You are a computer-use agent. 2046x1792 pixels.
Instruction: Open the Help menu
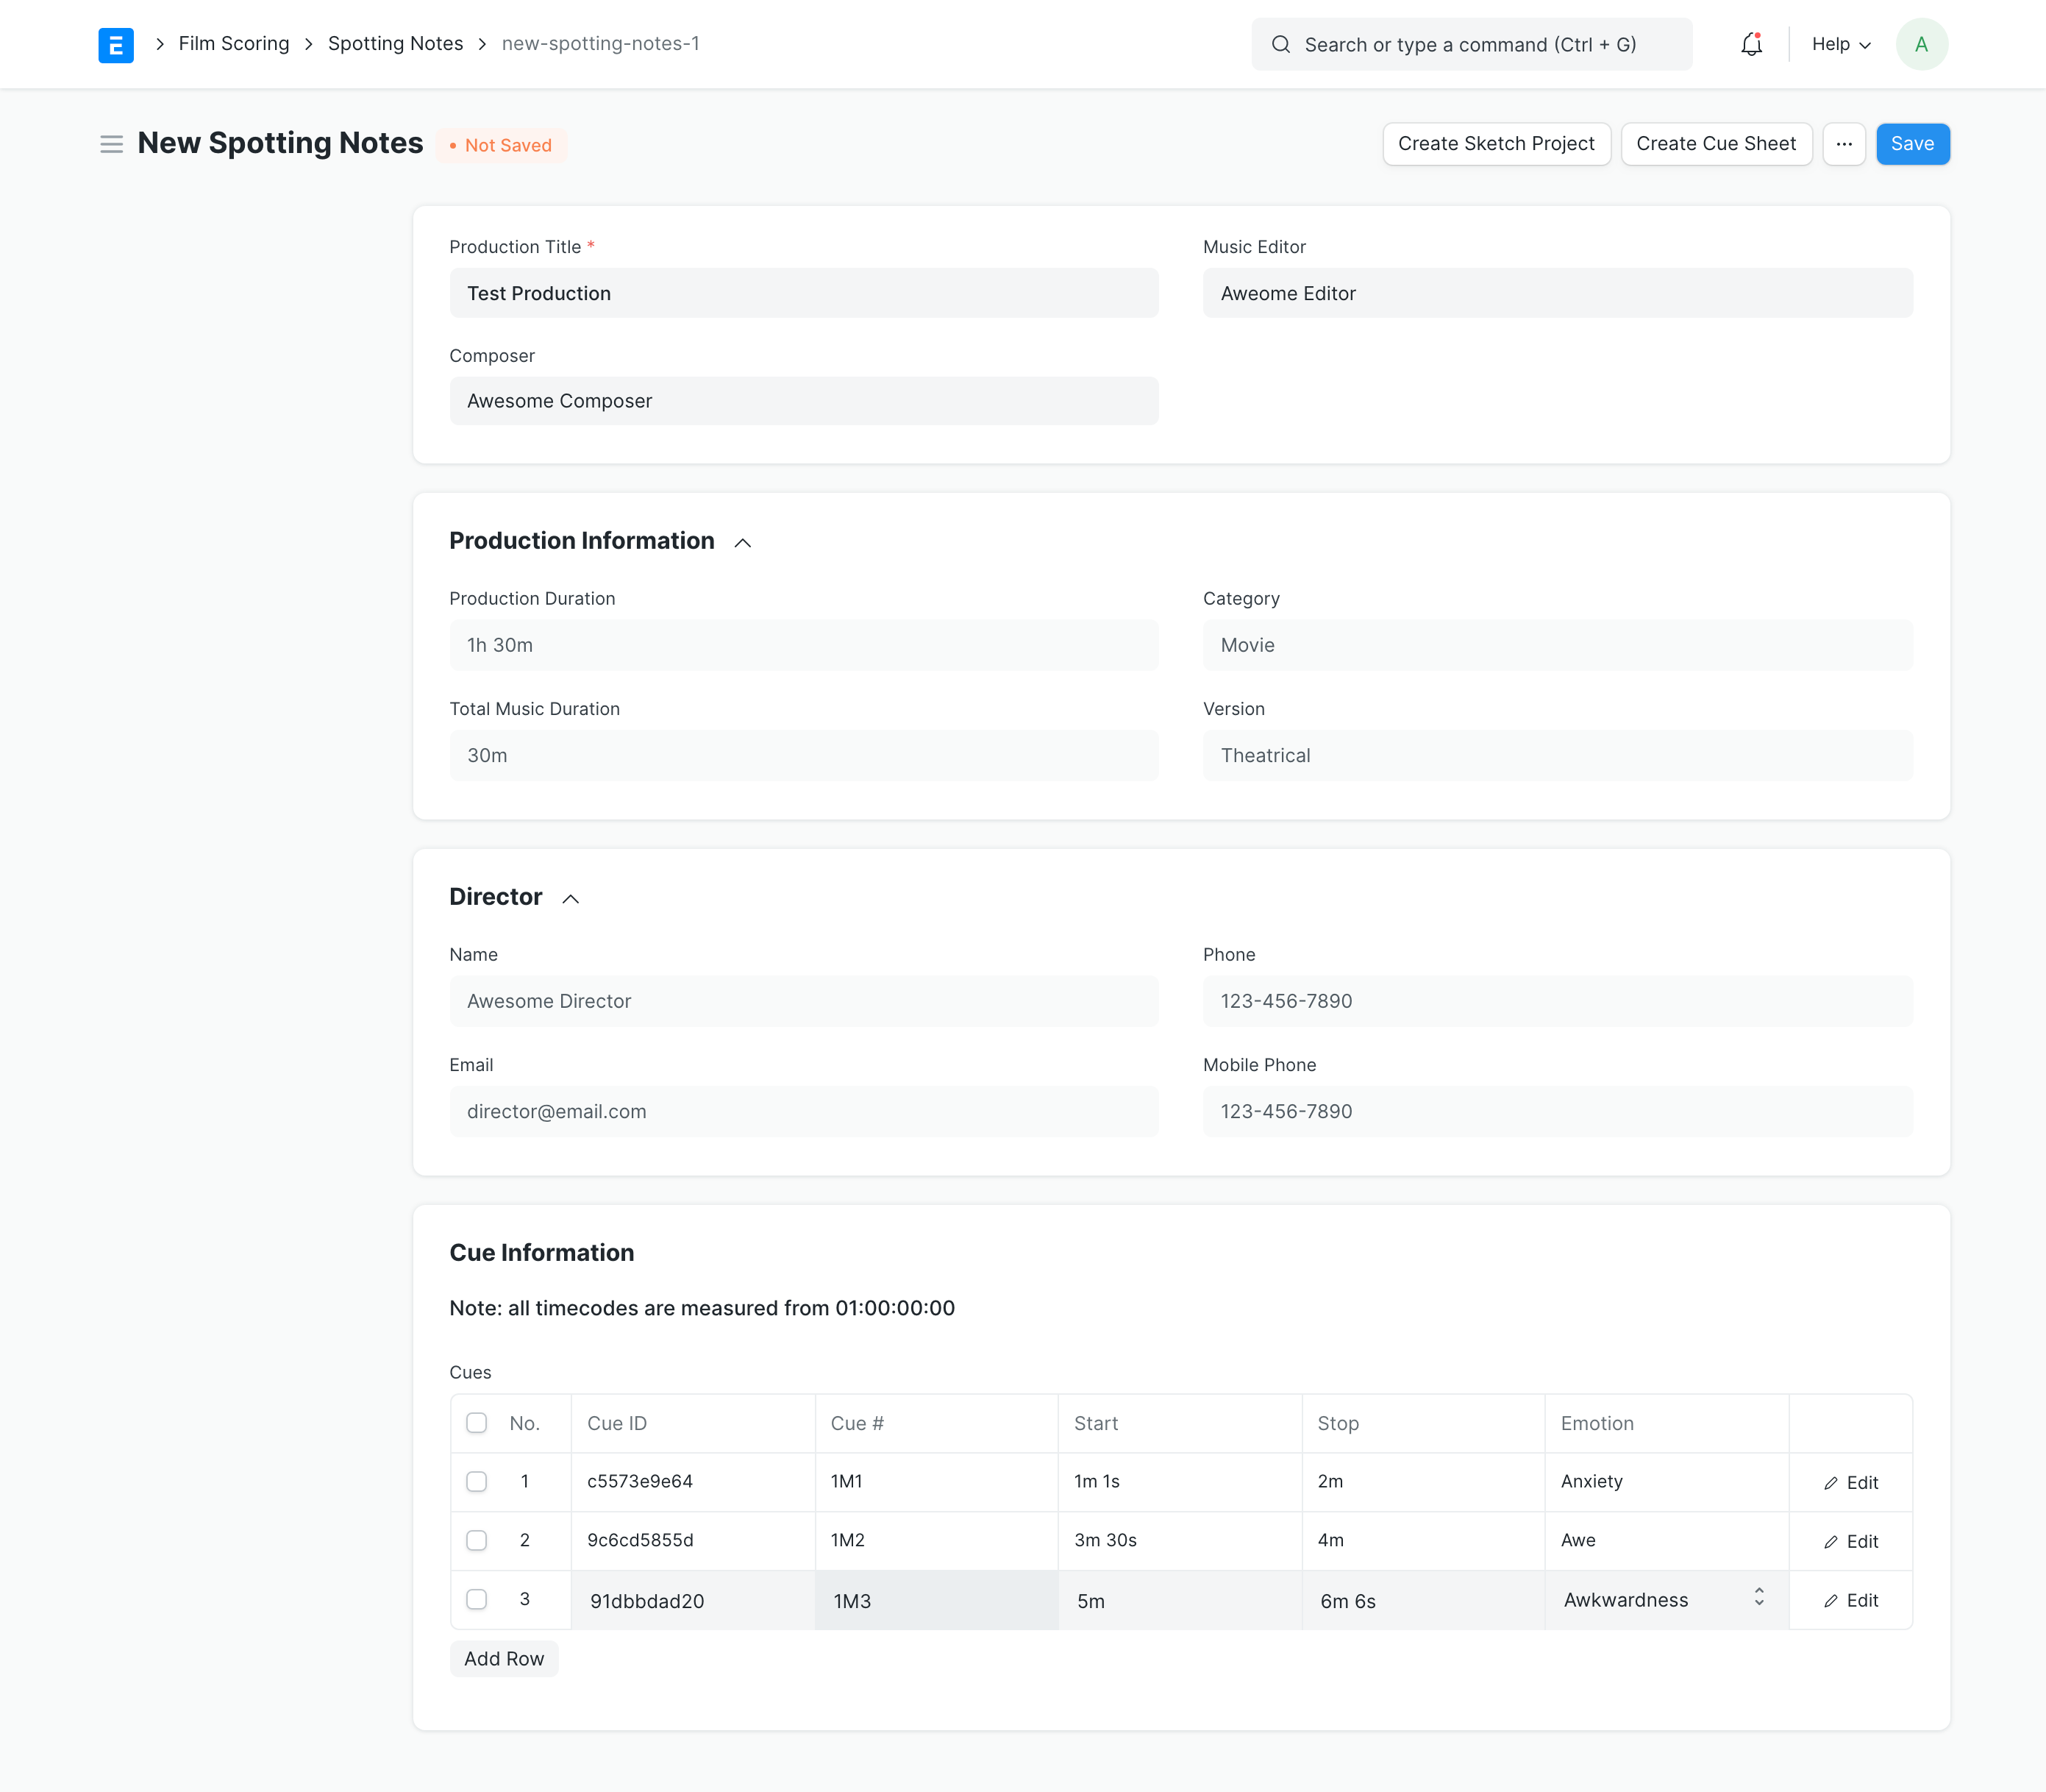click(x=1840, y=45)
